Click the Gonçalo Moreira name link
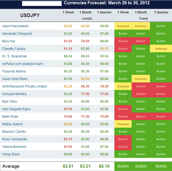This screenshot has height=171, width=172. pyautogui.click(x=14, y=94)
